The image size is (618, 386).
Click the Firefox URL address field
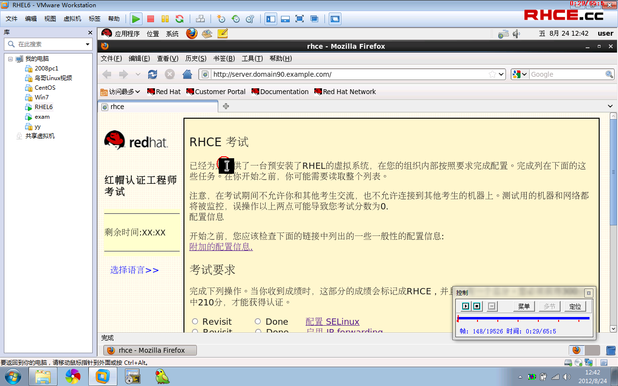tap(350, 74)
